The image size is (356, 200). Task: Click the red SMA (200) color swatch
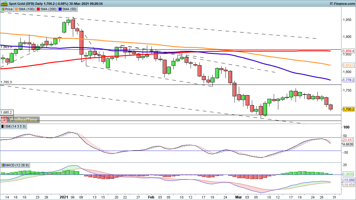[x=39, y=9]
